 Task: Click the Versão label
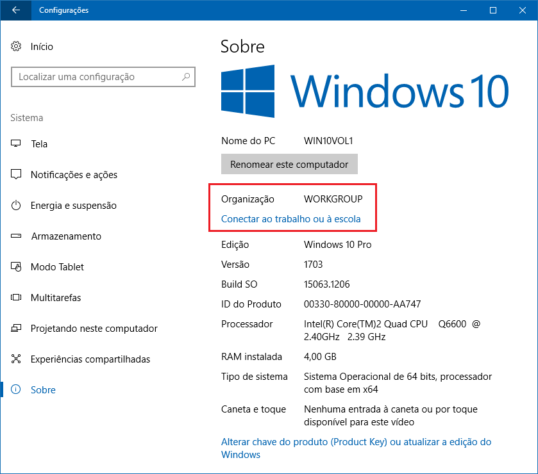coord(235,265)
